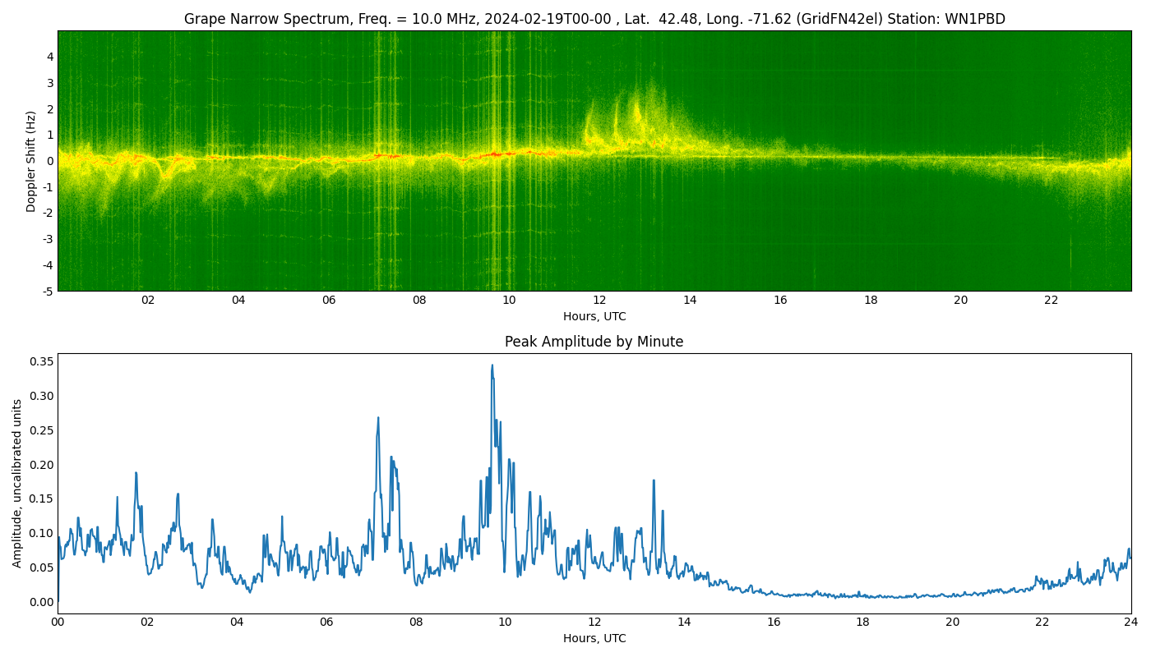Click the -5 tick on Doppler shift axis
This screenshot has height=657, width=1151.
click(48, 291)
